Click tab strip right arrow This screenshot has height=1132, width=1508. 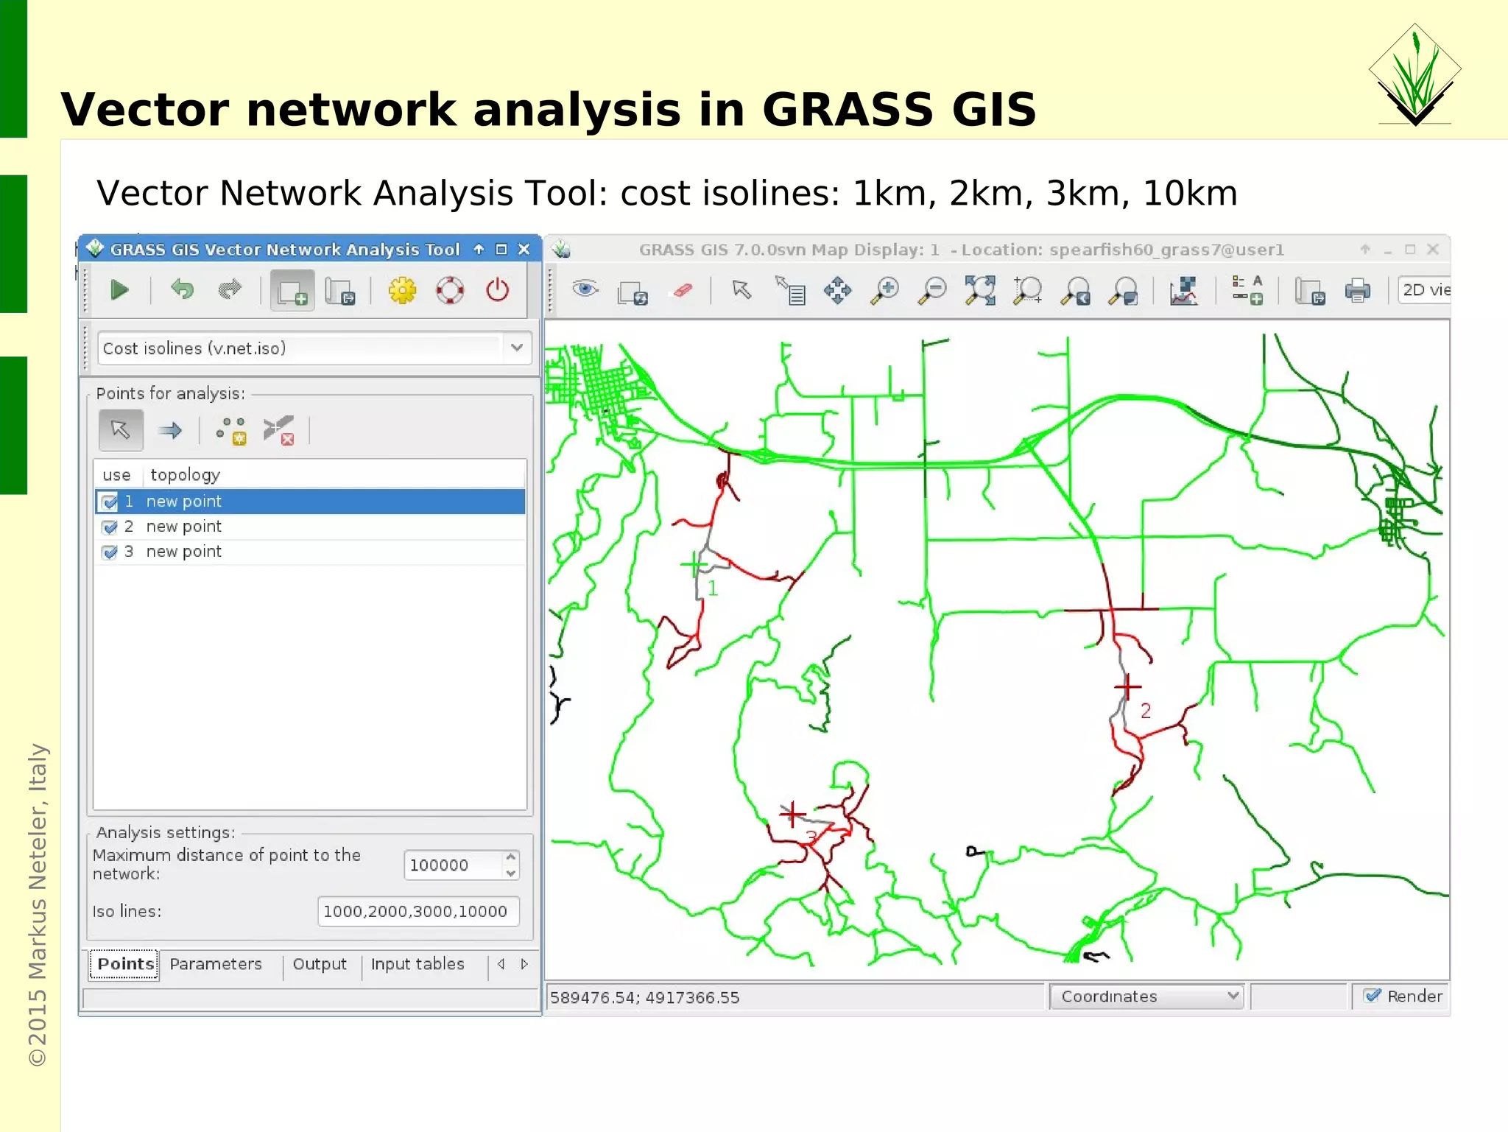tap(524, 964)
